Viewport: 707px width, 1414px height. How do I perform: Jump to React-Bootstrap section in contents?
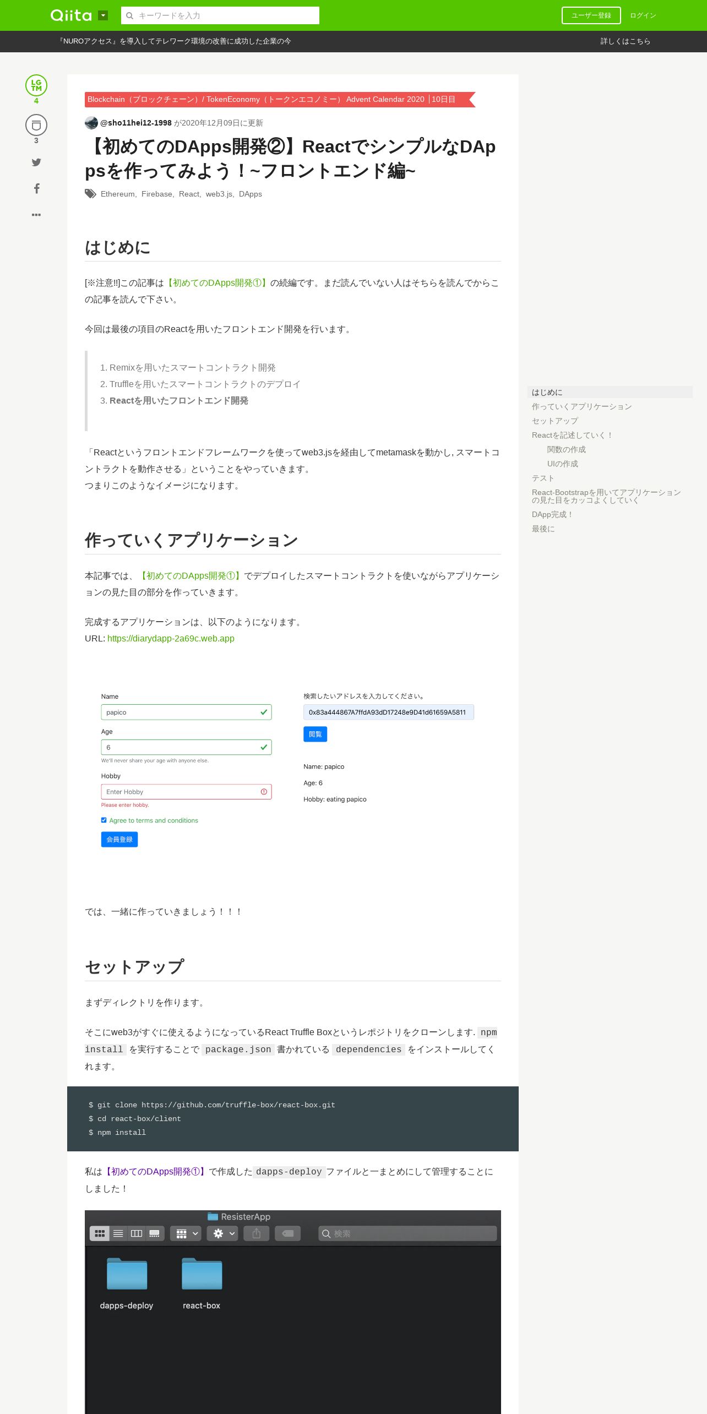[606, 496]
